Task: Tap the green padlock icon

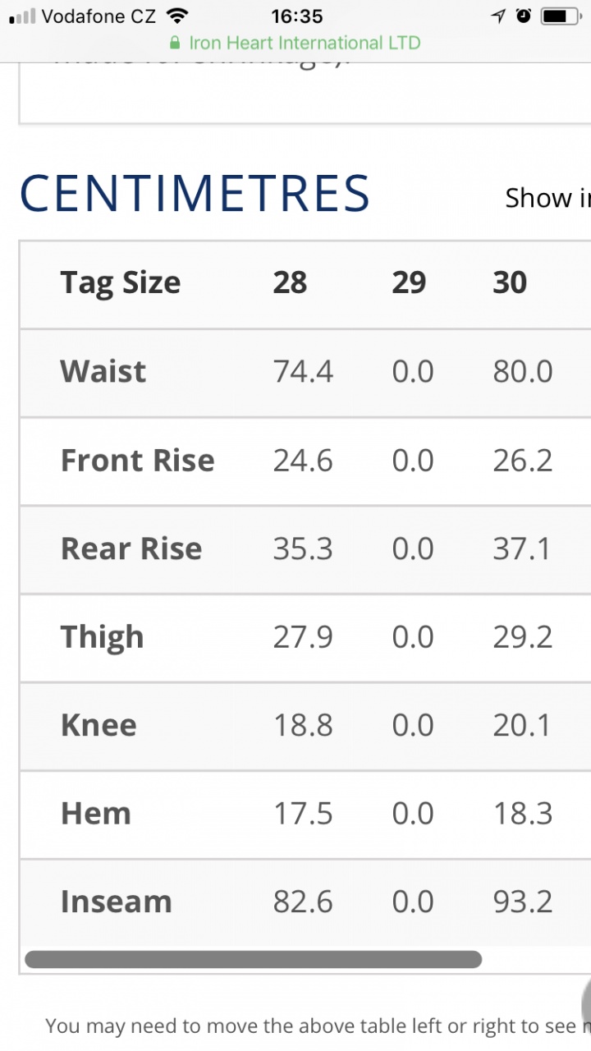Action: [174, 43]
